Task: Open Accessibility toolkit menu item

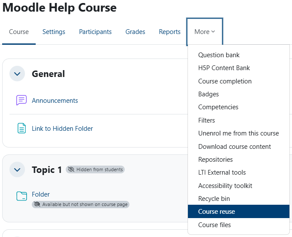Action: pyautogui.click(x=239, y=186)
